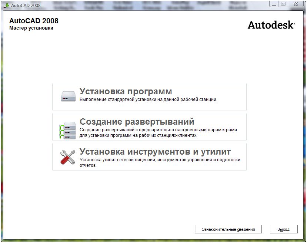Click the text 'Выполнение стандартной установки на данной рабочей станции.'
The image size is (307, 243).
click(148, 99)
